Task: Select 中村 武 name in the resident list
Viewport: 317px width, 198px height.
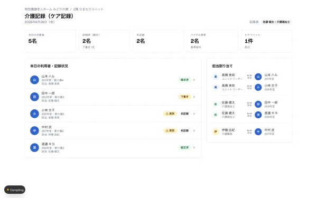Action: 46,127
